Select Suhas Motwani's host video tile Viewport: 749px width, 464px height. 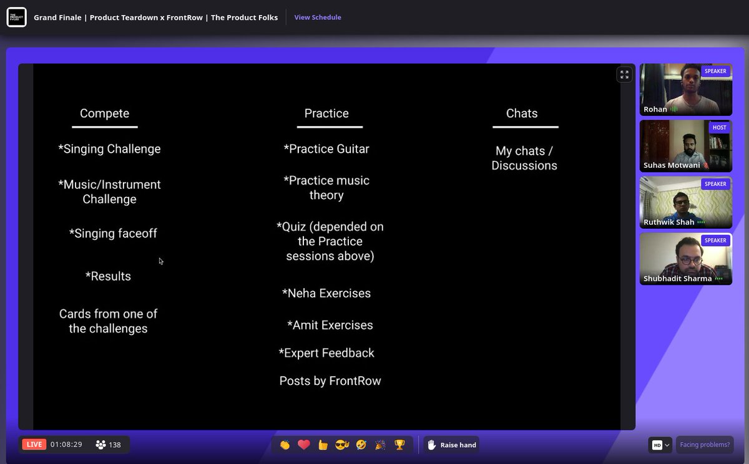[x=685, y=146]
